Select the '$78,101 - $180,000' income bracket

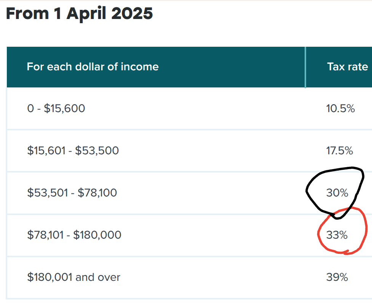click(x=74, y=235)
